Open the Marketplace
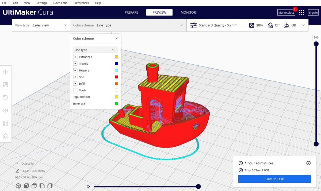This screenshot has width=321, height=191. pos(286,13)
